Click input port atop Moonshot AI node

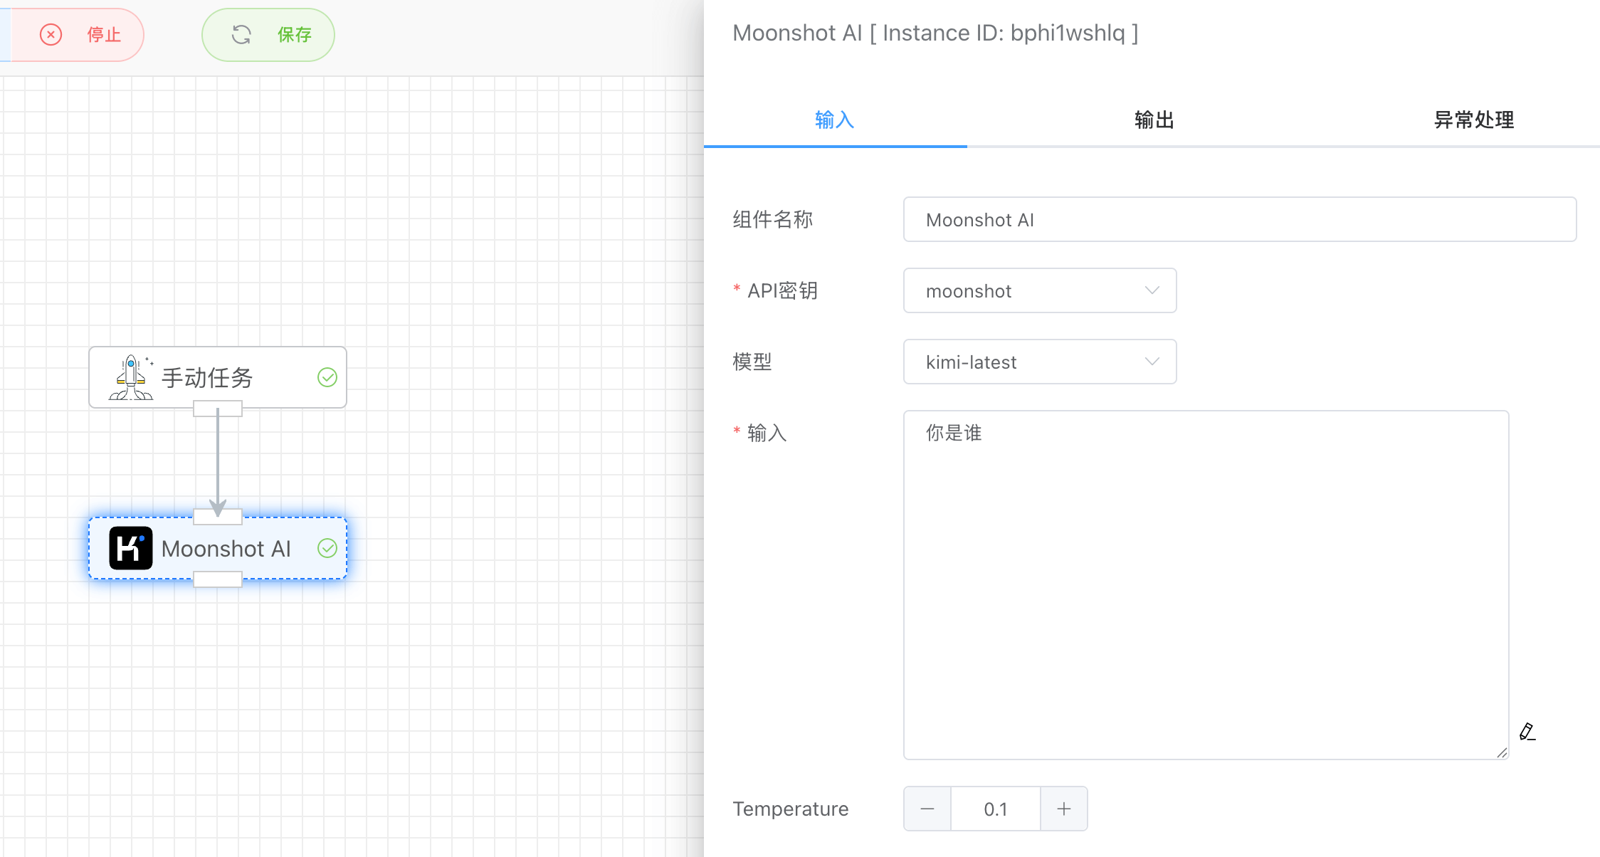point(218,517)
